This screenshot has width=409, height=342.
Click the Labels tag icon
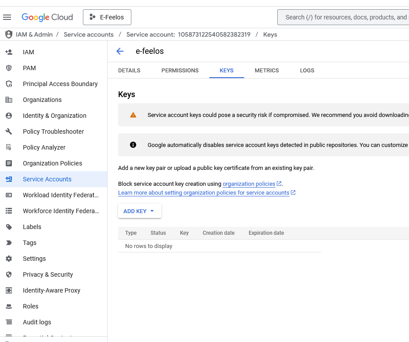(x=9, y=227)
